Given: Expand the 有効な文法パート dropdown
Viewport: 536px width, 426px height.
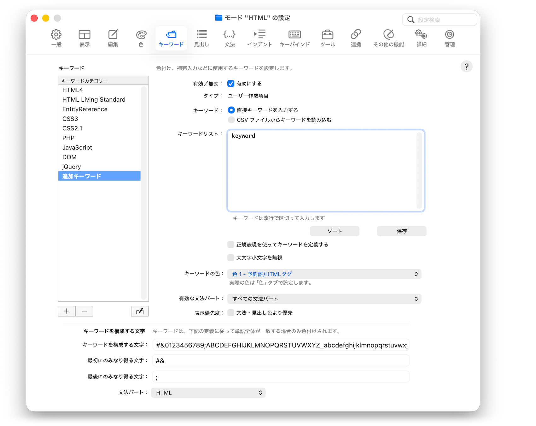Looking at the screenshot, I should [x=324, y=299].
